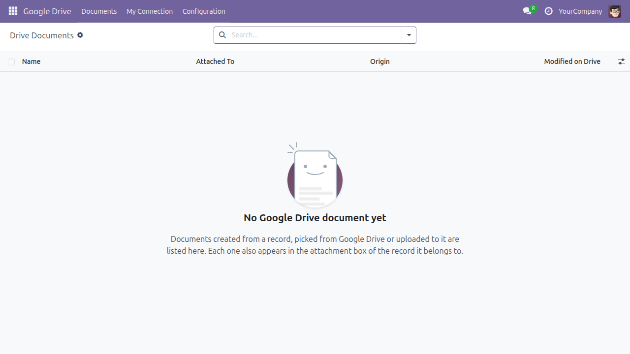The image size is (630, 354).
Task: Open the Documents menu
Action: click(99, 11)
